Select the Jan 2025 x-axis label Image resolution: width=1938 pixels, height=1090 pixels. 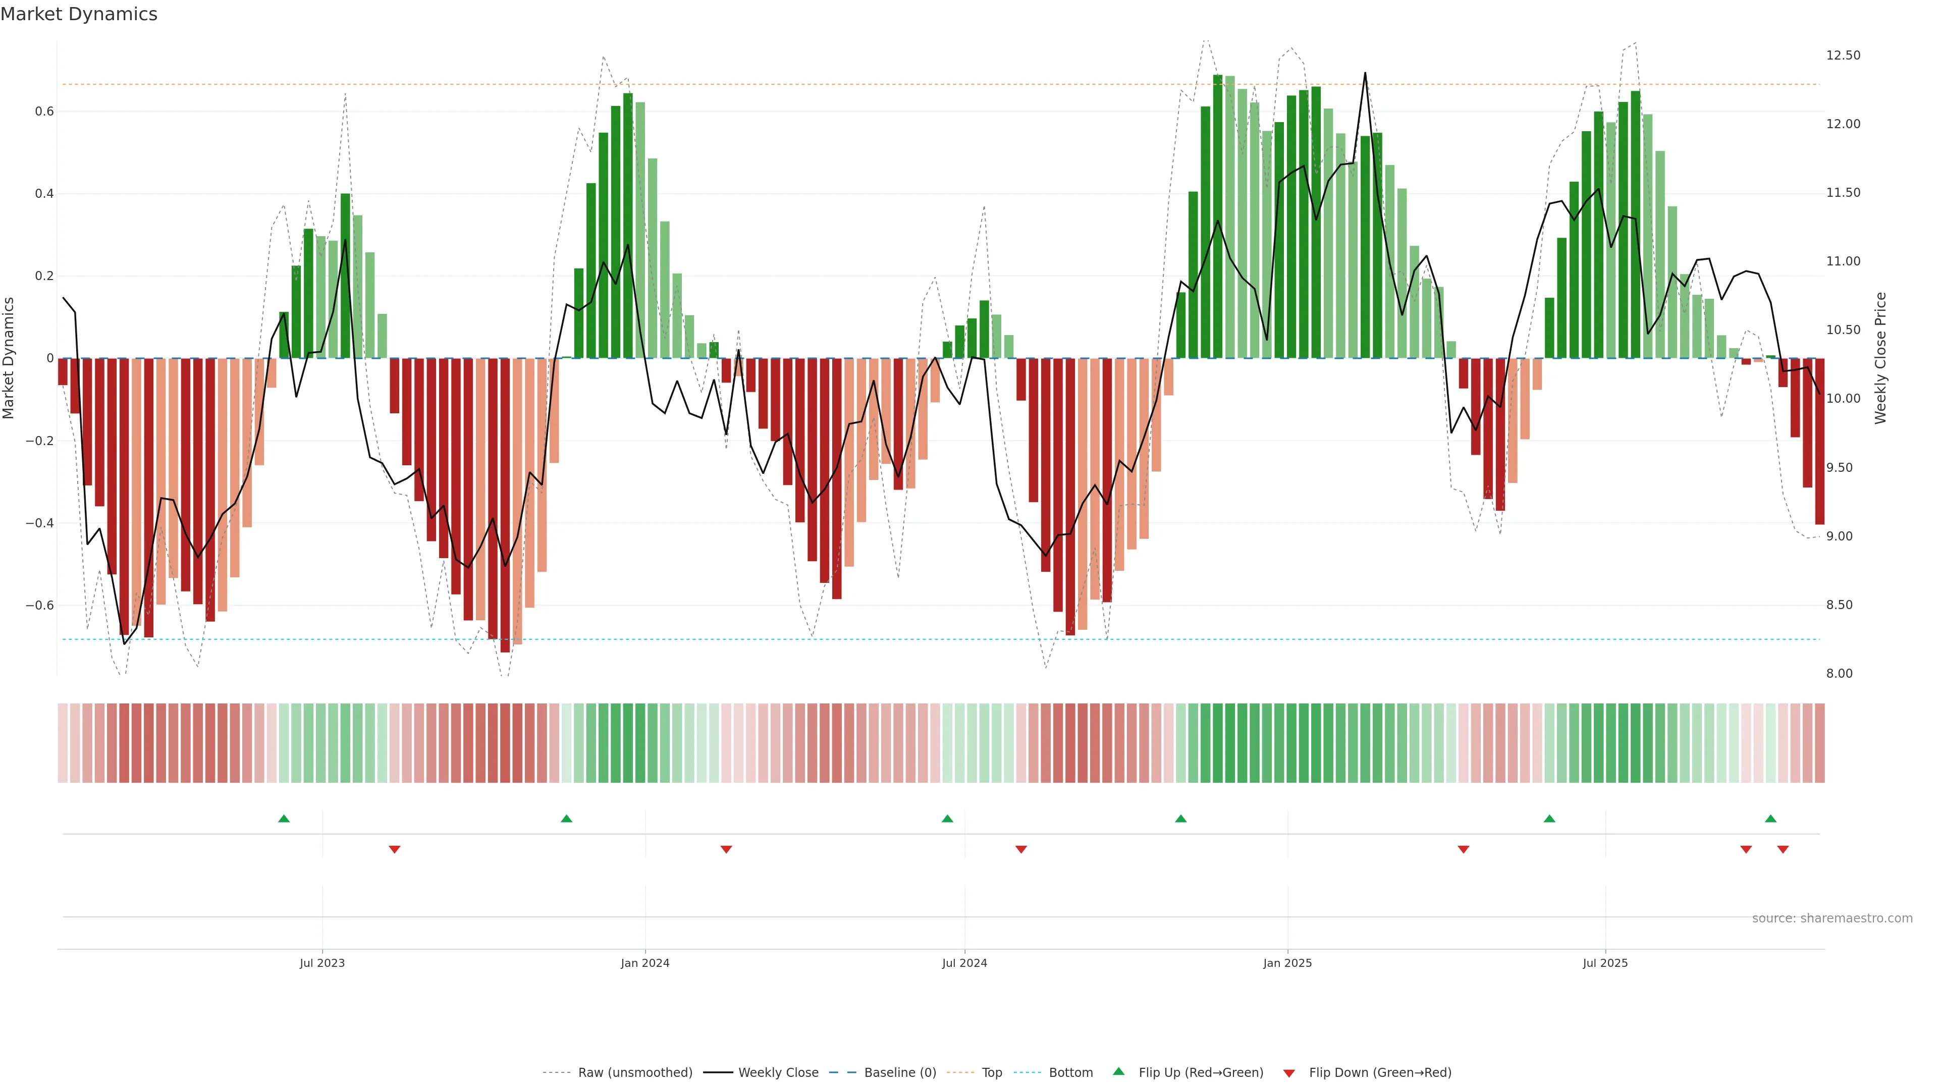pyautogui.click(x=1286, y=963)
